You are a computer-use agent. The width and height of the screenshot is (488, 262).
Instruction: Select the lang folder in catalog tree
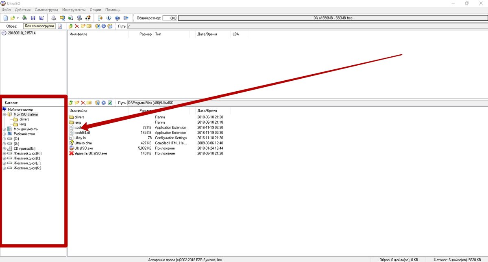pyautogui.click(x=23, y=124)
